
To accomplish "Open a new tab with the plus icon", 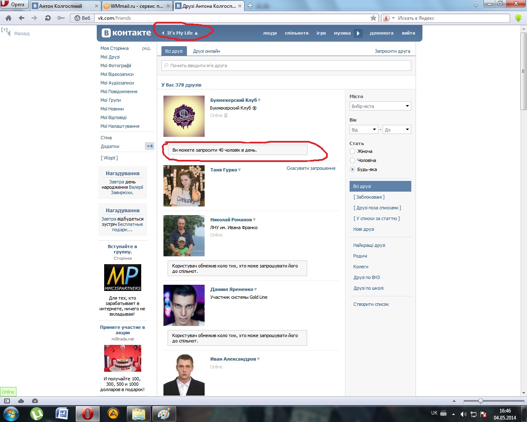I will 250,6.
